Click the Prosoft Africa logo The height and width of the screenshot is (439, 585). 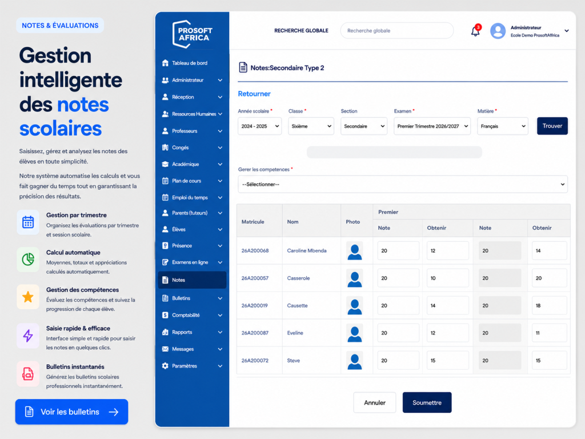(192, 34)
